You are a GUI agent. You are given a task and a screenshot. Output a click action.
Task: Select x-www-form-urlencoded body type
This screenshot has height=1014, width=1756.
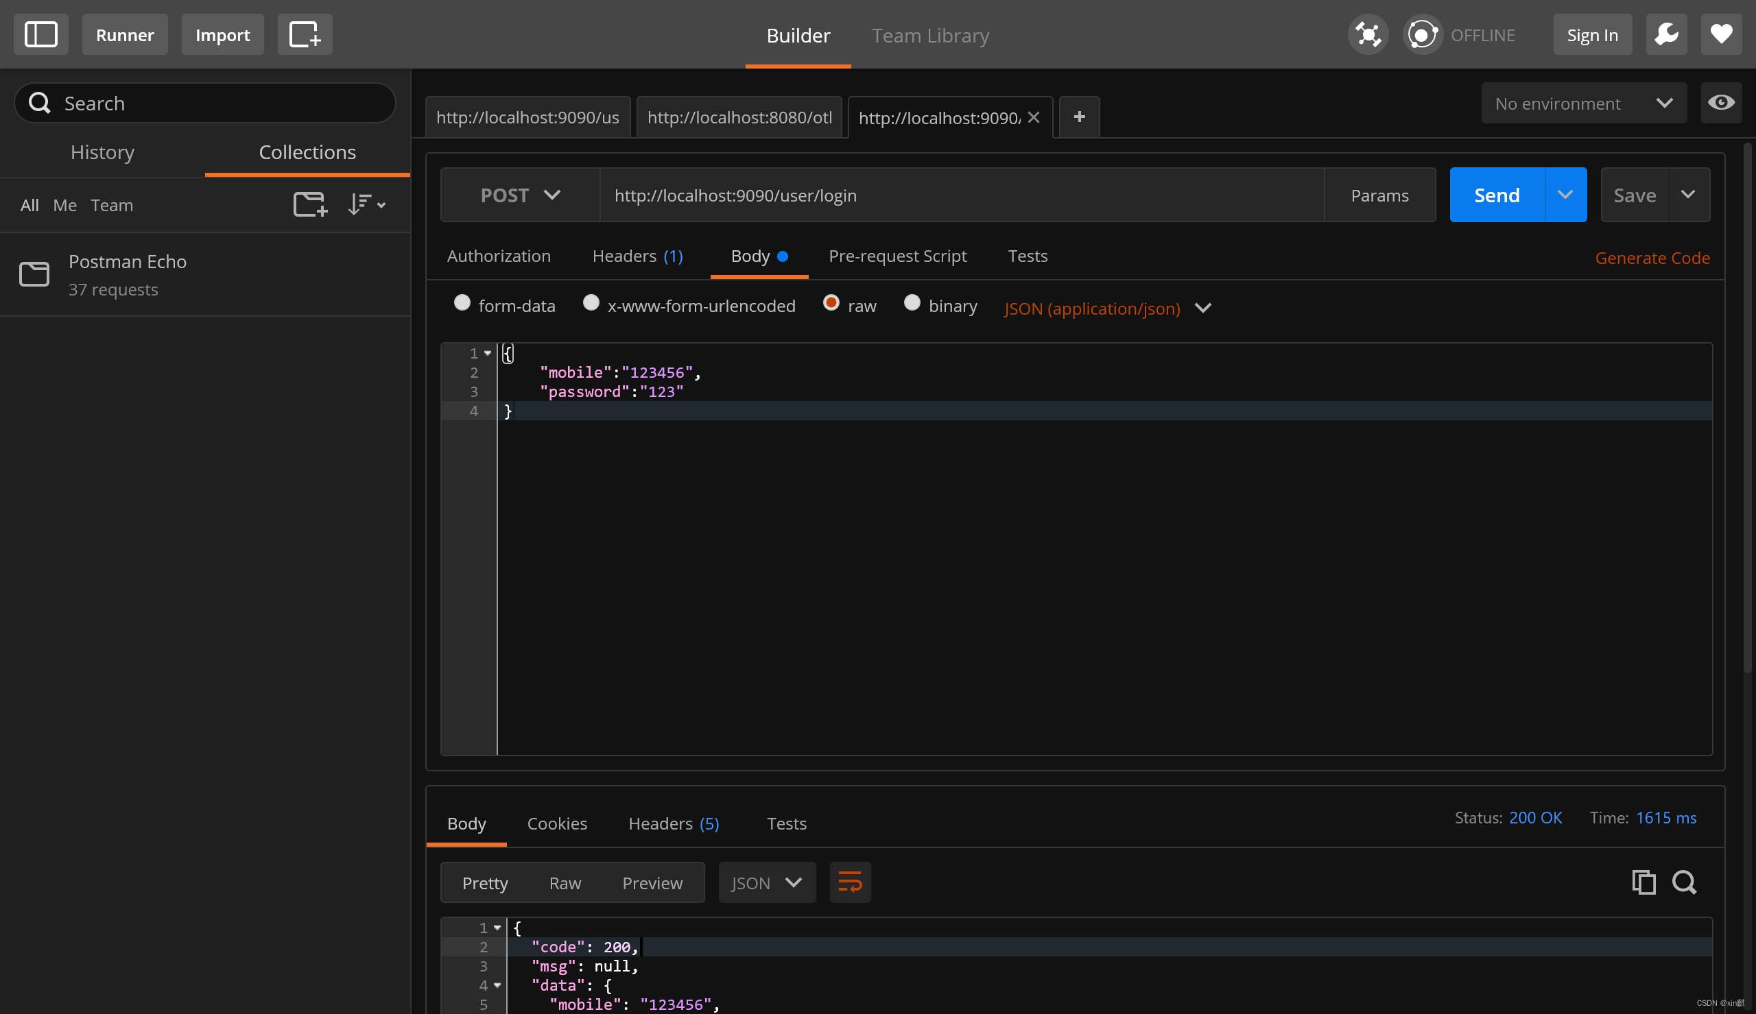tap(591, 303)
